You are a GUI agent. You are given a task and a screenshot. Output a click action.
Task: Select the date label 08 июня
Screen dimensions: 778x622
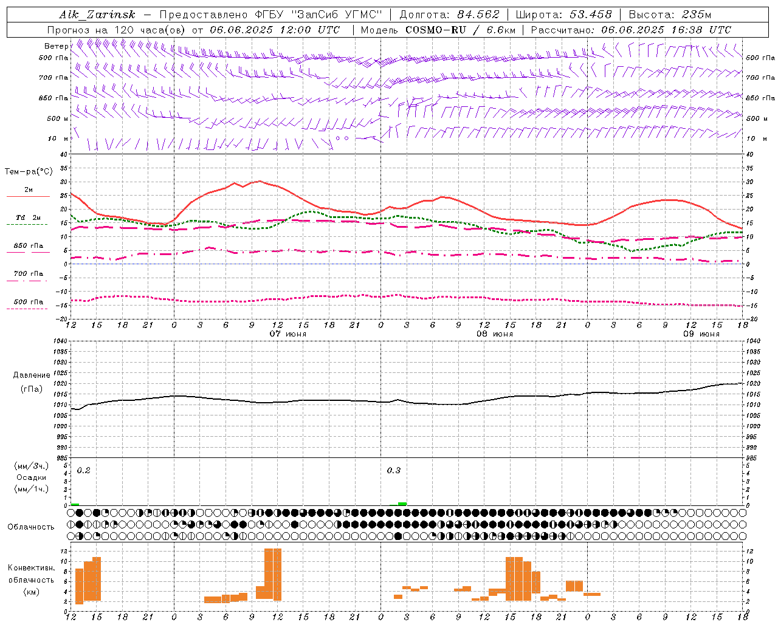click(495, 334)
